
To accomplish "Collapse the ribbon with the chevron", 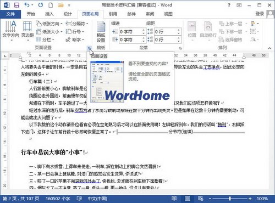I will [x=269, y=48].
